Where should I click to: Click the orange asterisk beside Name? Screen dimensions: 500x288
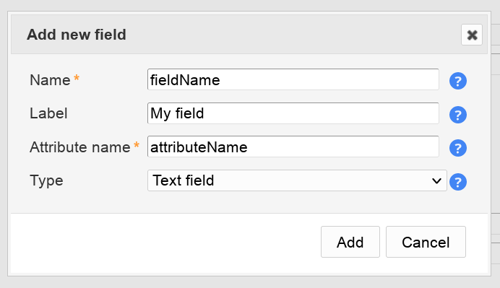pos(77,77)
